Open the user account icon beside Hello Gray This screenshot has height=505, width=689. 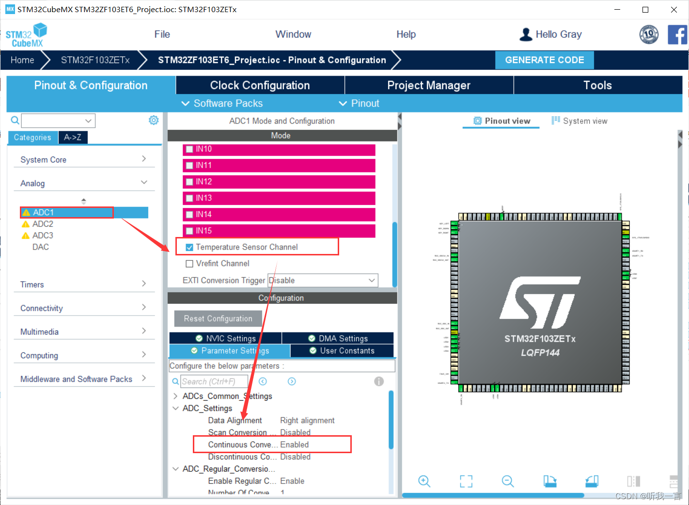pyautogui.click(x=526, y=34)
